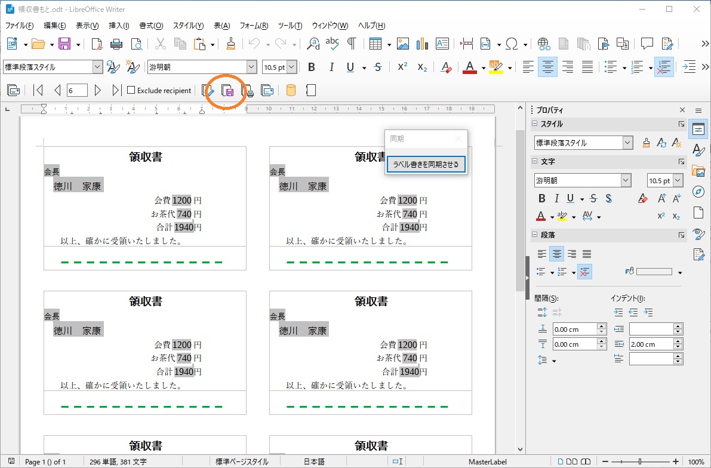Open Data Sources cylinder icon
The height and width of the screenshot is (468, 711).
click(291, 91)
